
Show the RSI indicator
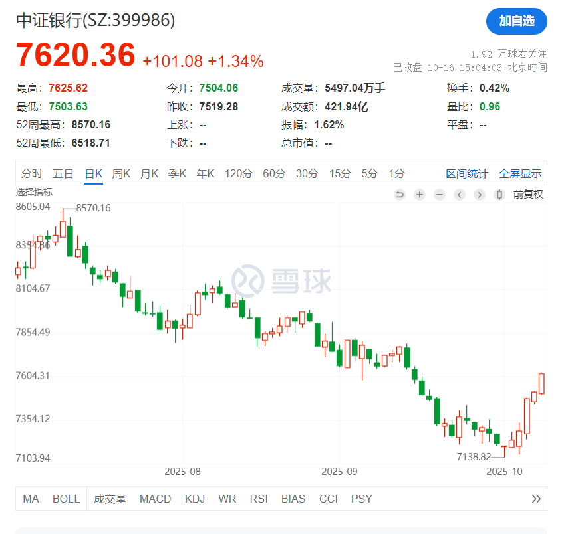coord(259,499)
